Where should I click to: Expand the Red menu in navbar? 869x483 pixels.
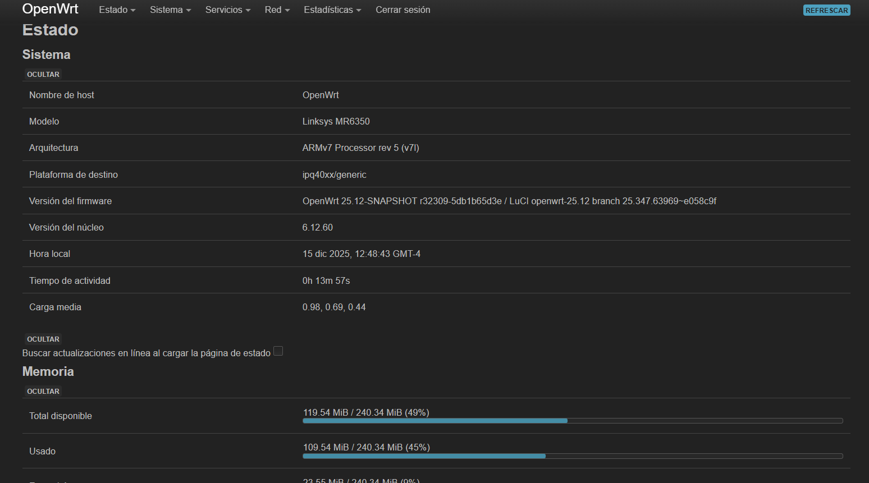277,10
